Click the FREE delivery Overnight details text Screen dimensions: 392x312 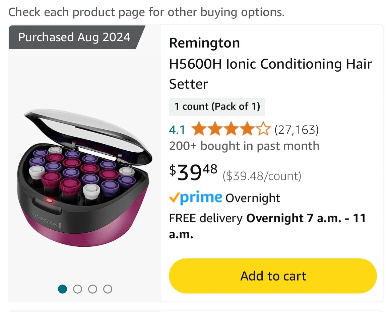pos(267,225)
